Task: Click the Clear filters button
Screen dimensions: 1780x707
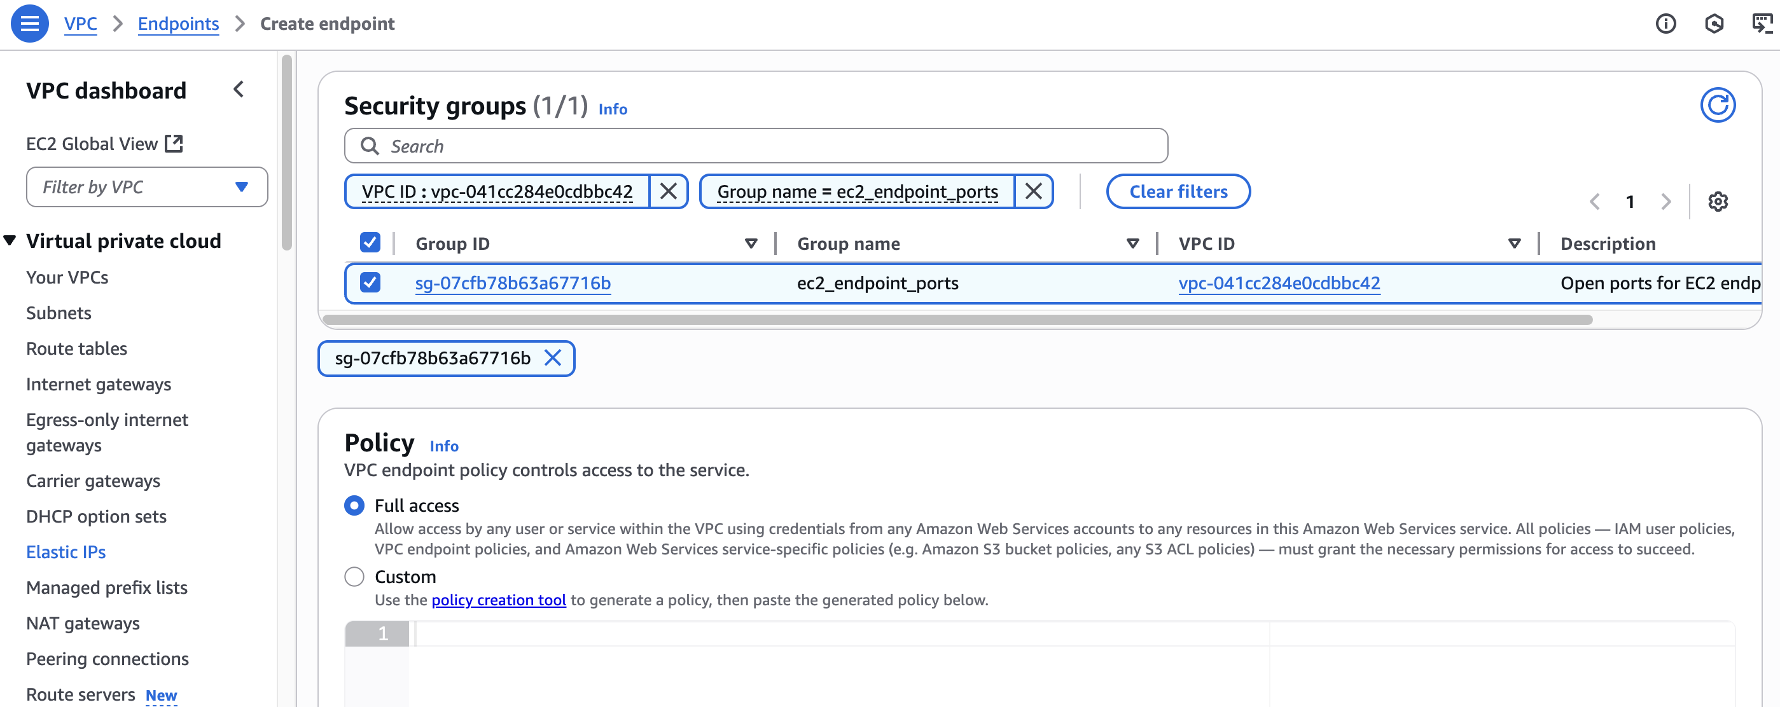Action: click(x=1178, y=191)
